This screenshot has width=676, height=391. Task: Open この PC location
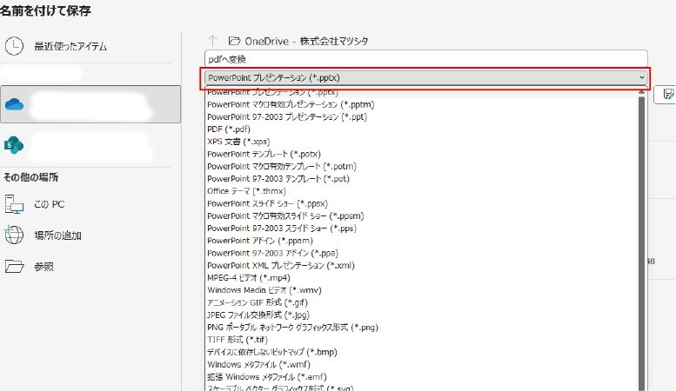[49, 204]
